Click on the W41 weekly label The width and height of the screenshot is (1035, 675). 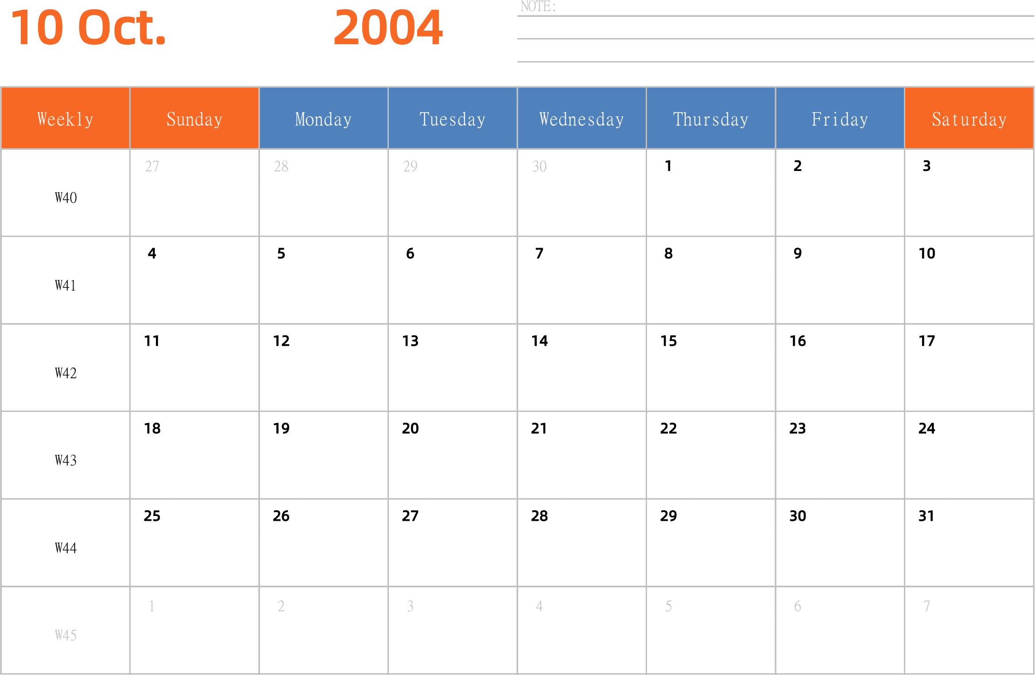[x=64, y=284]
